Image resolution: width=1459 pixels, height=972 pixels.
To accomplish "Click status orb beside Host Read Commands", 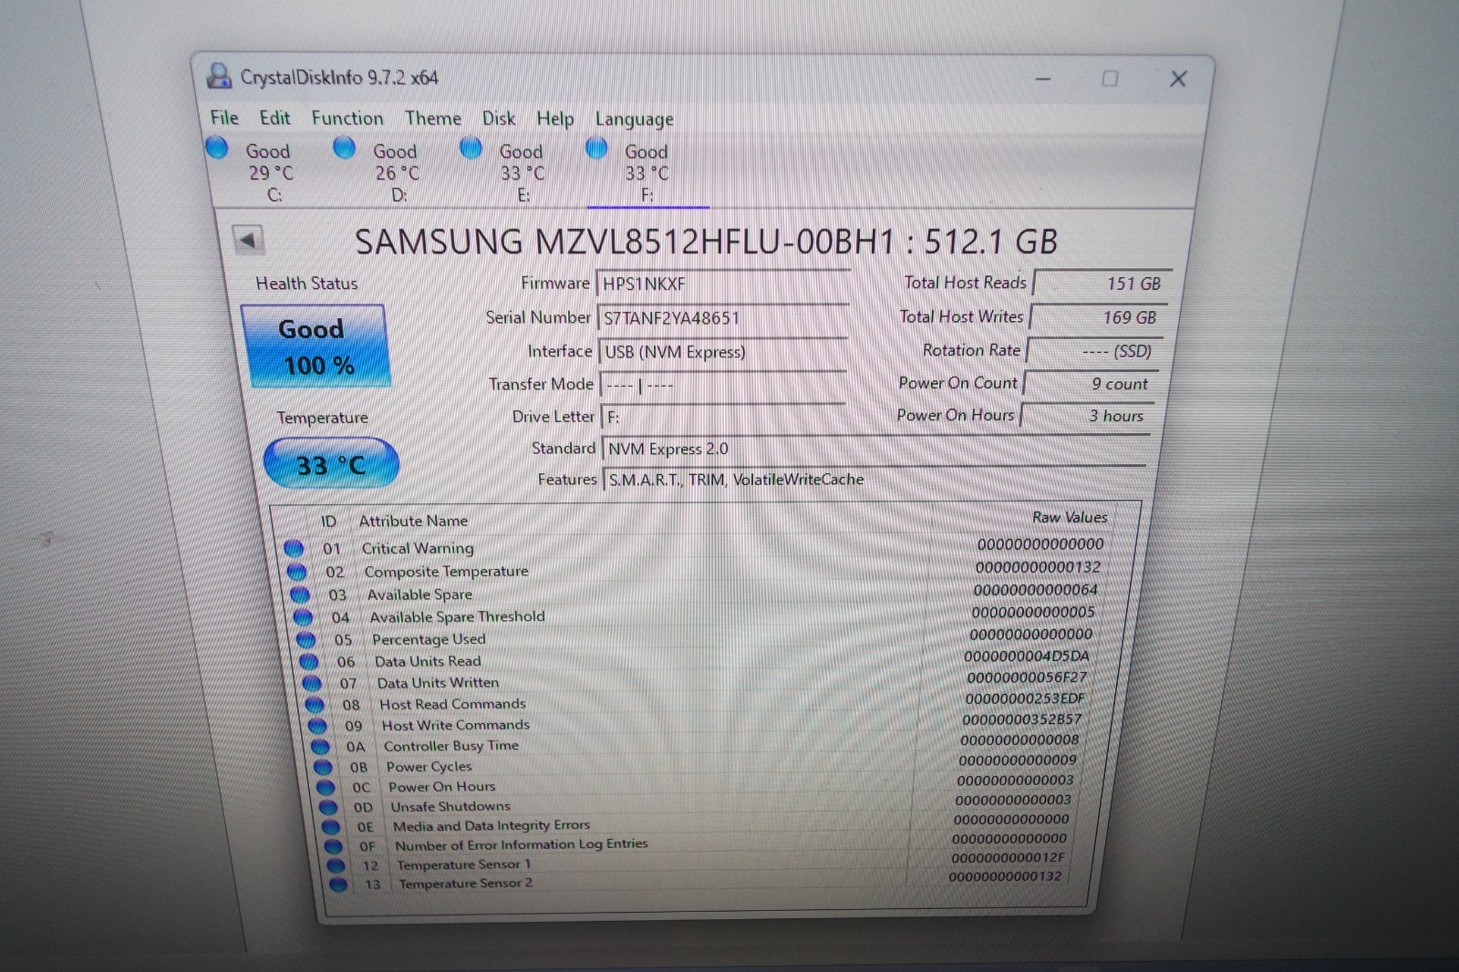I will [x=315, y=705].
